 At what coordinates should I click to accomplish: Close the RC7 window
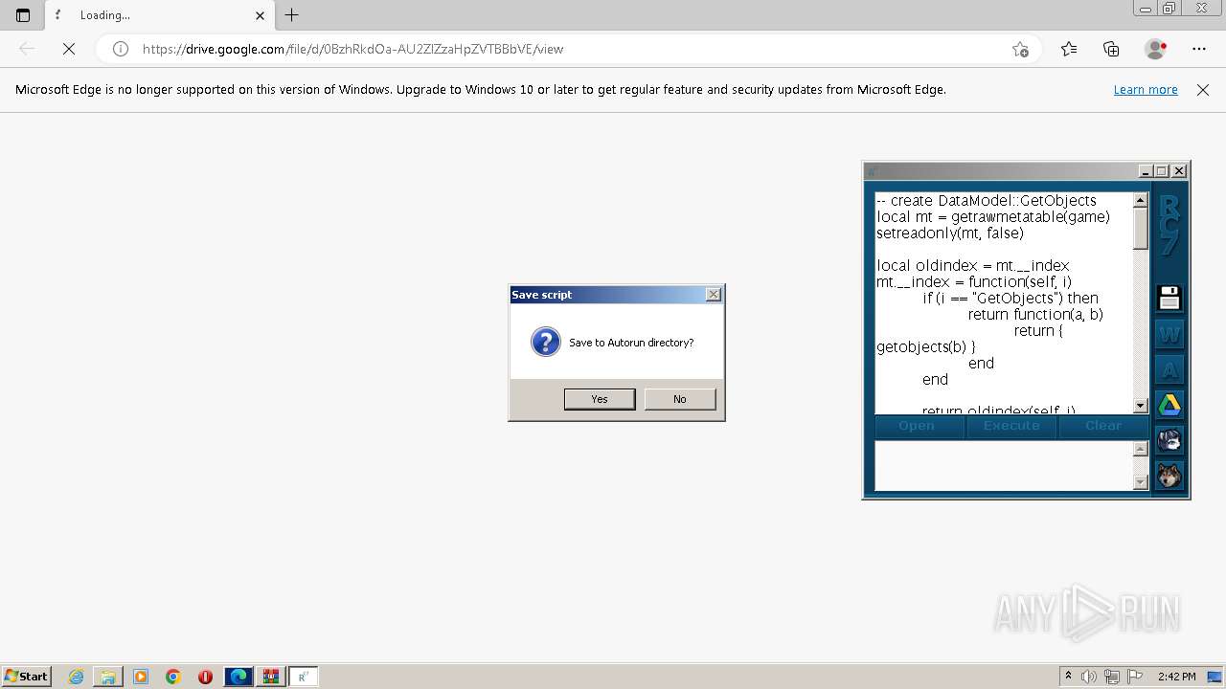tap(1179, 171)
